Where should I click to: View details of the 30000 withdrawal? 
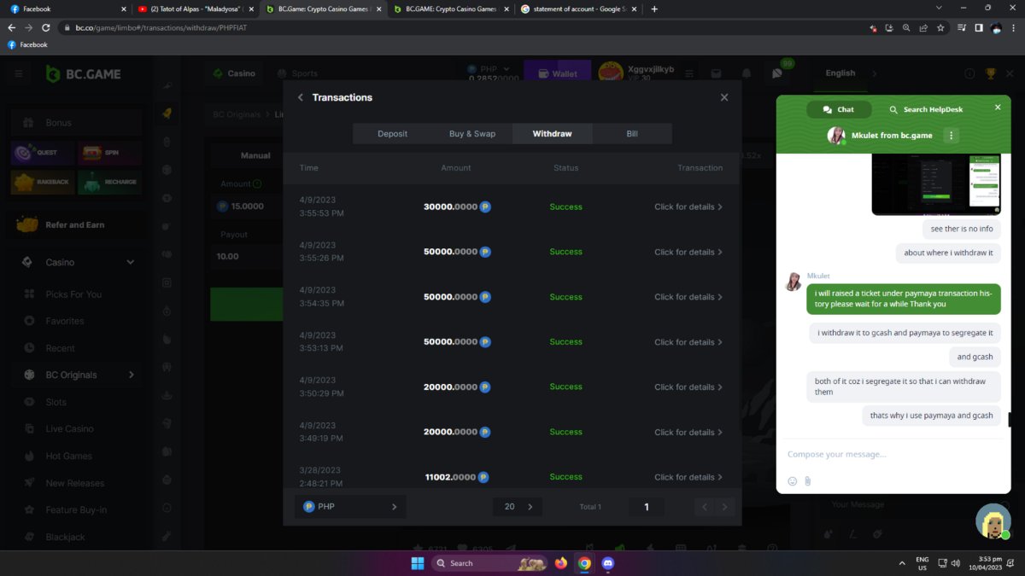688,207
